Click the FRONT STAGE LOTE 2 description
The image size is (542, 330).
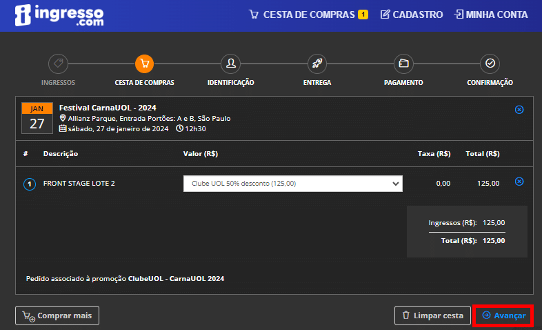pyautogui.click(x=79, y=184)
